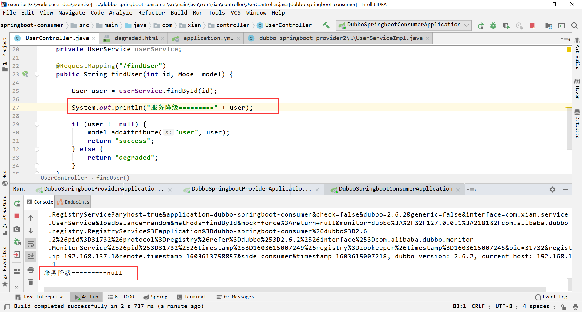Open Java Enterprise tool window
The image size is (582, 312).
[40, 297]
